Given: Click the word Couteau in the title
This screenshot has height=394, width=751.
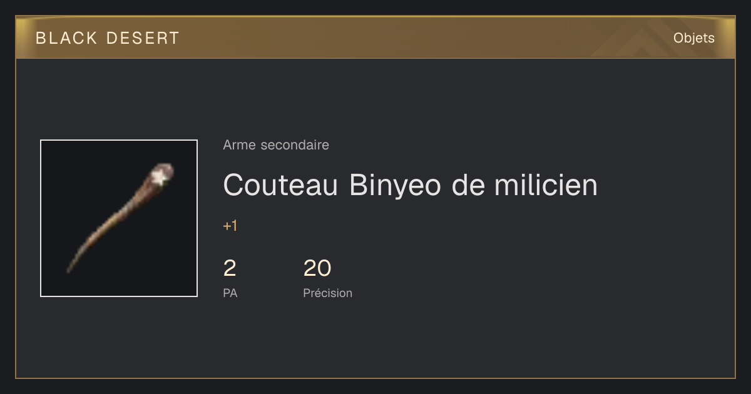Looking at the screenshot, I should [x=281, y=185].
